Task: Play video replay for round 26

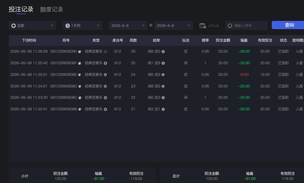Action: pyautogui.click(x=105, y=51)
